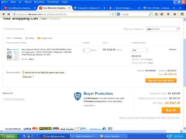Click the Visa payment logo
The width and height of the screenshot is (186, 139).
(27, 129)
